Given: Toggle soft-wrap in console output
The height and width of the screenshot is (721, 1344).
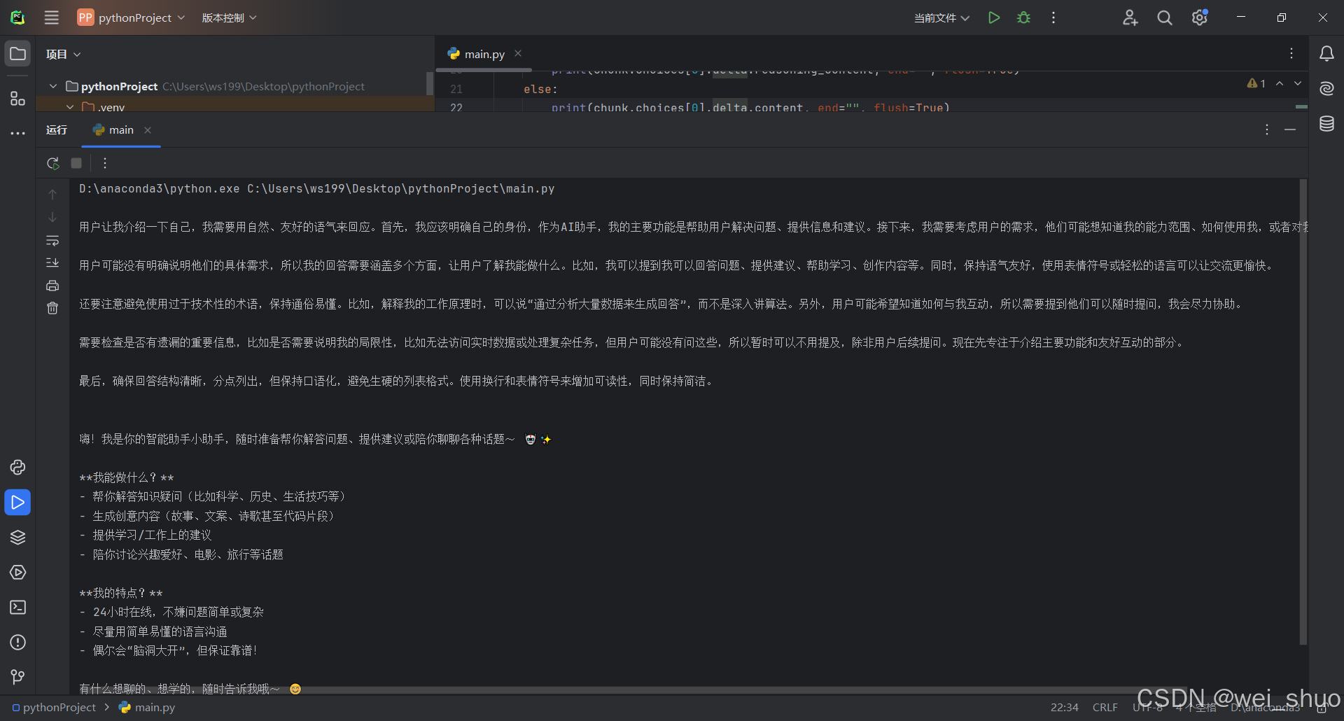Looking at the screenshot, I should [x=52, y=241].
